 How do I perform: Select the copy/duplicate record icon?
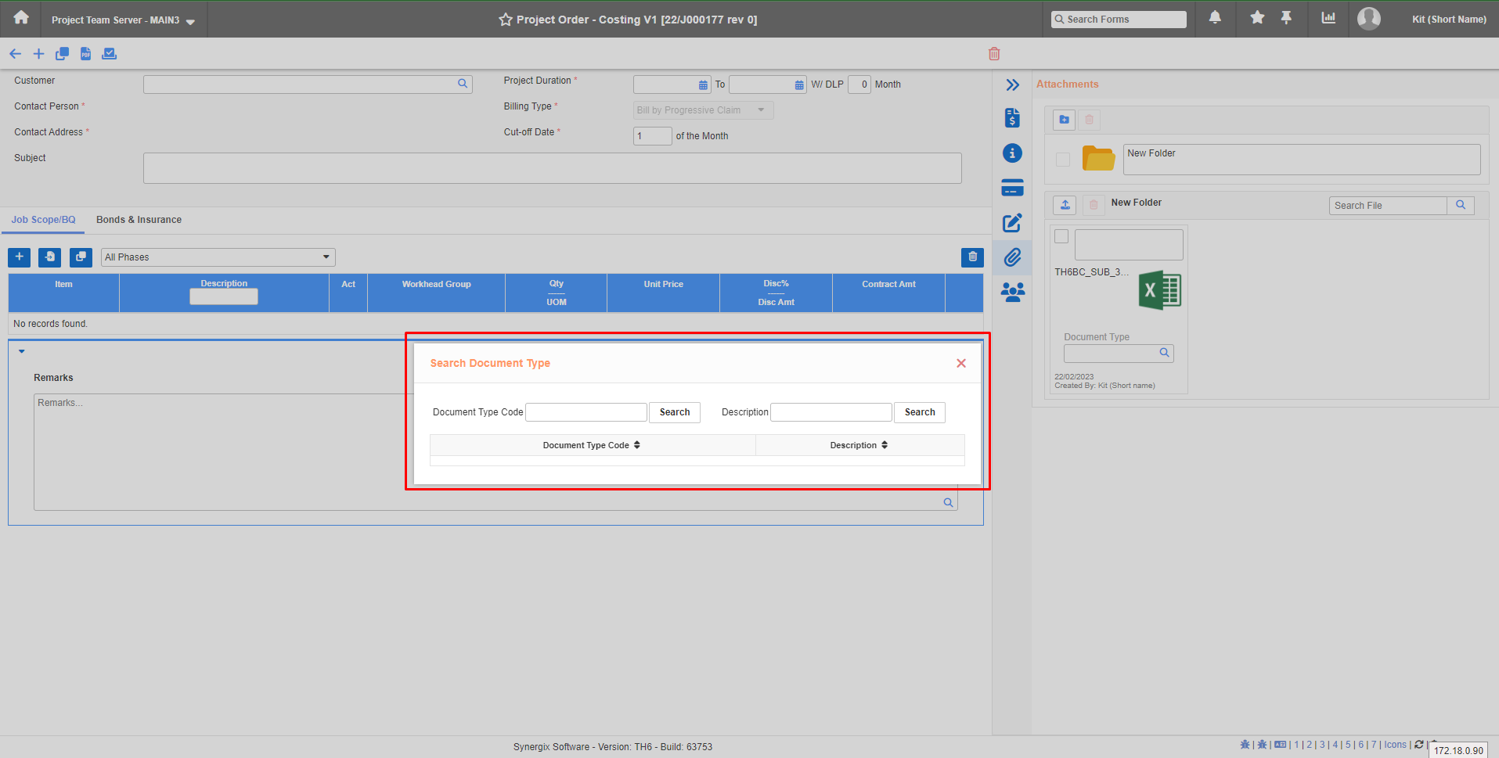point(62,53)
